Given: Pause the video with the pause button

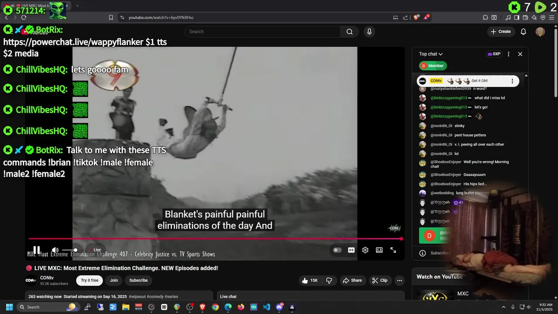Looking at the screenshot, I should point(37,250).
